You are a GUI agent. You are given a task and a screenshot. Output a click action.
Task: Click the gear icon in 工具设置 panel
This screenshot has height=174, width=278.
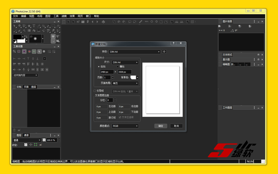pyautogui.click(x=44, y=51)
